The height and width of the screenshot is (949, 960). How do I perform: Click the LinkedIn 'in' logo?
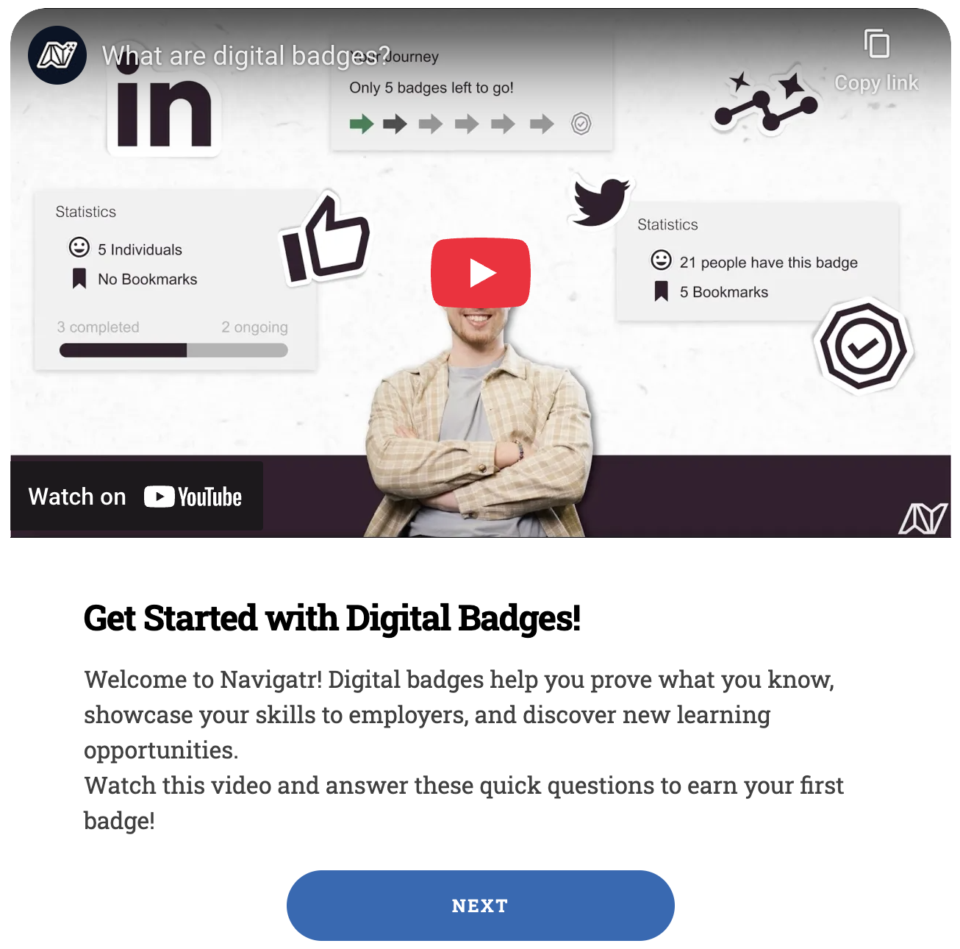(165, 110)
